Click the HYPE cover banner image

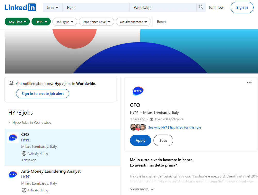click(x=131, y=51)
